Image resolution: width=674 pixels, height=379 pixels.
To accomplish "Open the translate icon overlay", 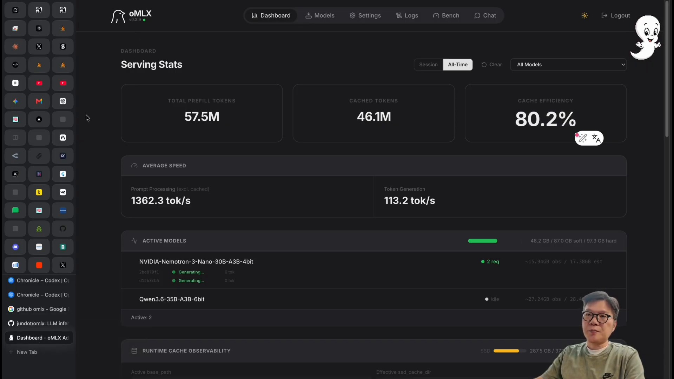I will pyautogui.click(x=596, y=138).
